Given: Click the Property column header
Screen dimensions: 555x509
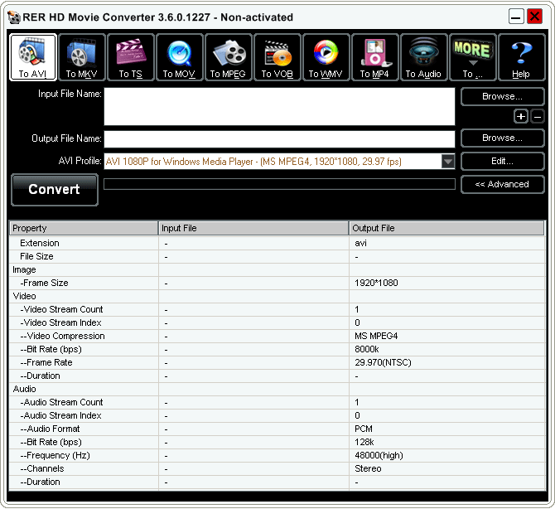Looking at the screenshot, I should click(x=84, y=228).
